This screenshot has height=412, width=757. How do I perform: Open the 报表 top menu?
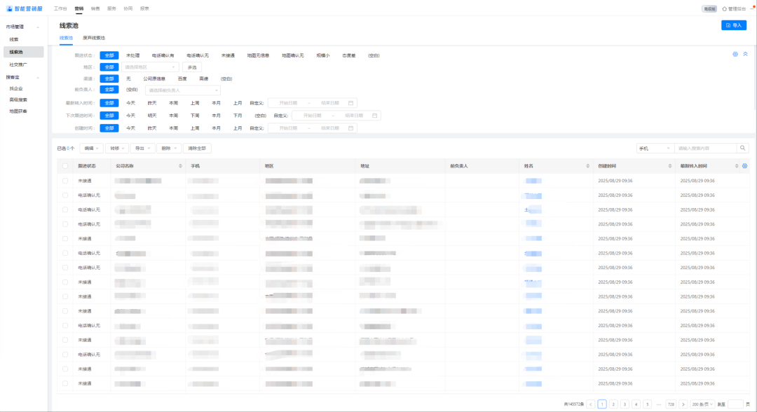(x=144, y=8)
